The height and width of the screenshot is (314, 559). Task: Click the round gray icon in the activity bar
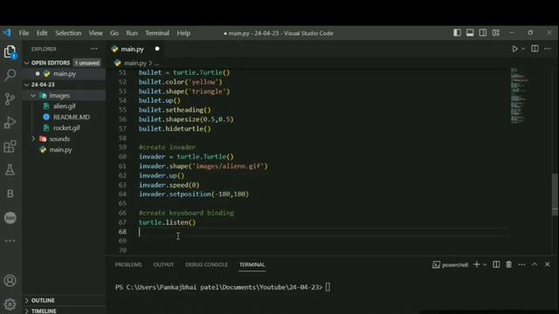(x=10, y=217)
